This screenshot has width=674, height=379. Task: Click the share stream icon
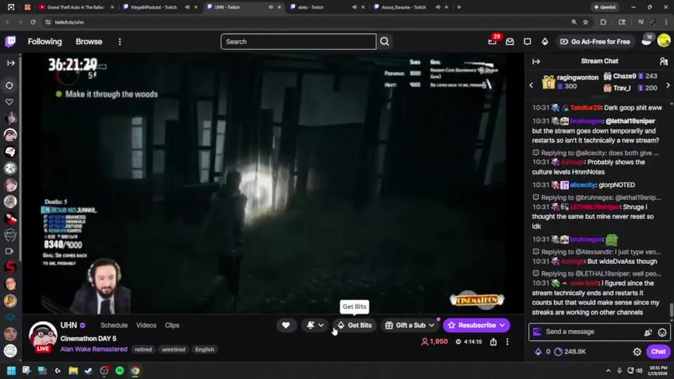pyautogui.click(x=493, y=342)
